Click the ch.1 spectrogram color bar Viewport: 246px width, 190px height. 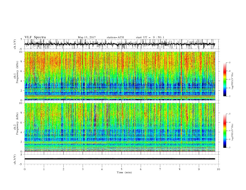[x=225, y=79]
